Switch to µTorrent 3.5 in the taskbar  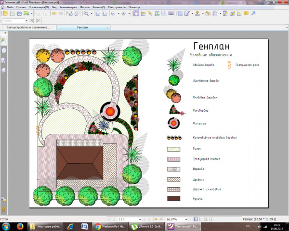pyautogui.click(x=146, y=227)
